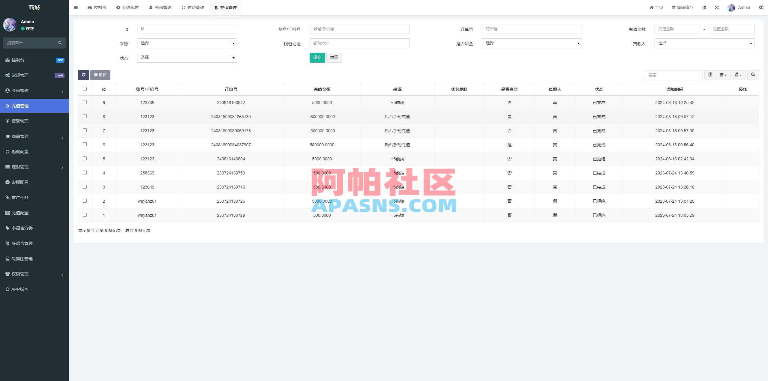Open the export dropdown above the table

click(738, 75)
